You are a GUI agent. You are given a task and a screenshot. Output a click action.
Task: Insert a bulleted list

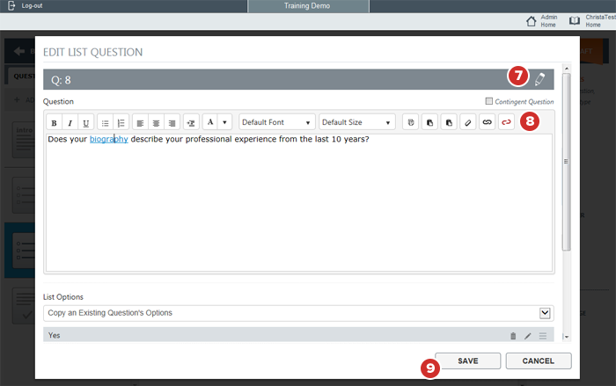coord(105,122)
